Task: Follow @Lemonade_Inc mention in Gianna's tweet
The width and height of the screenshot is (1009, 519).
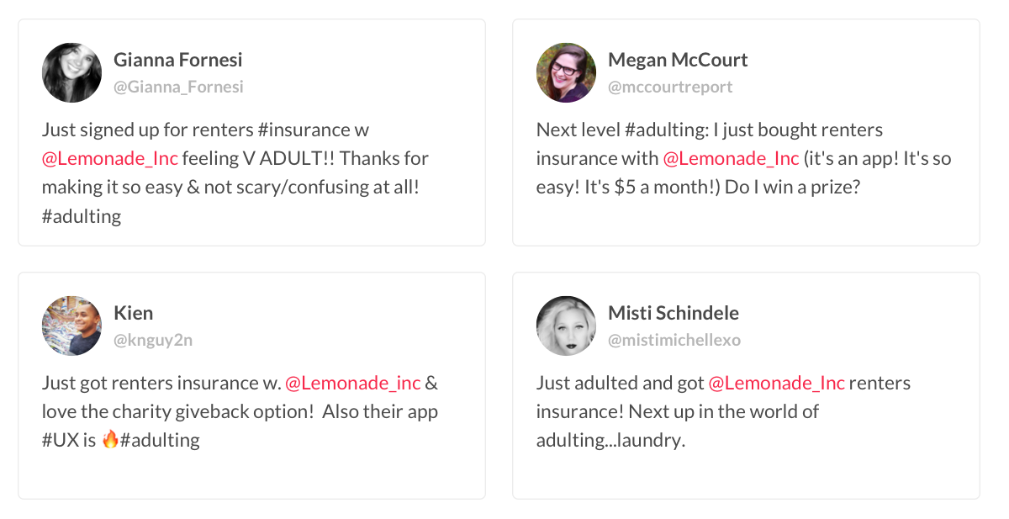Action: click(109, 158)
